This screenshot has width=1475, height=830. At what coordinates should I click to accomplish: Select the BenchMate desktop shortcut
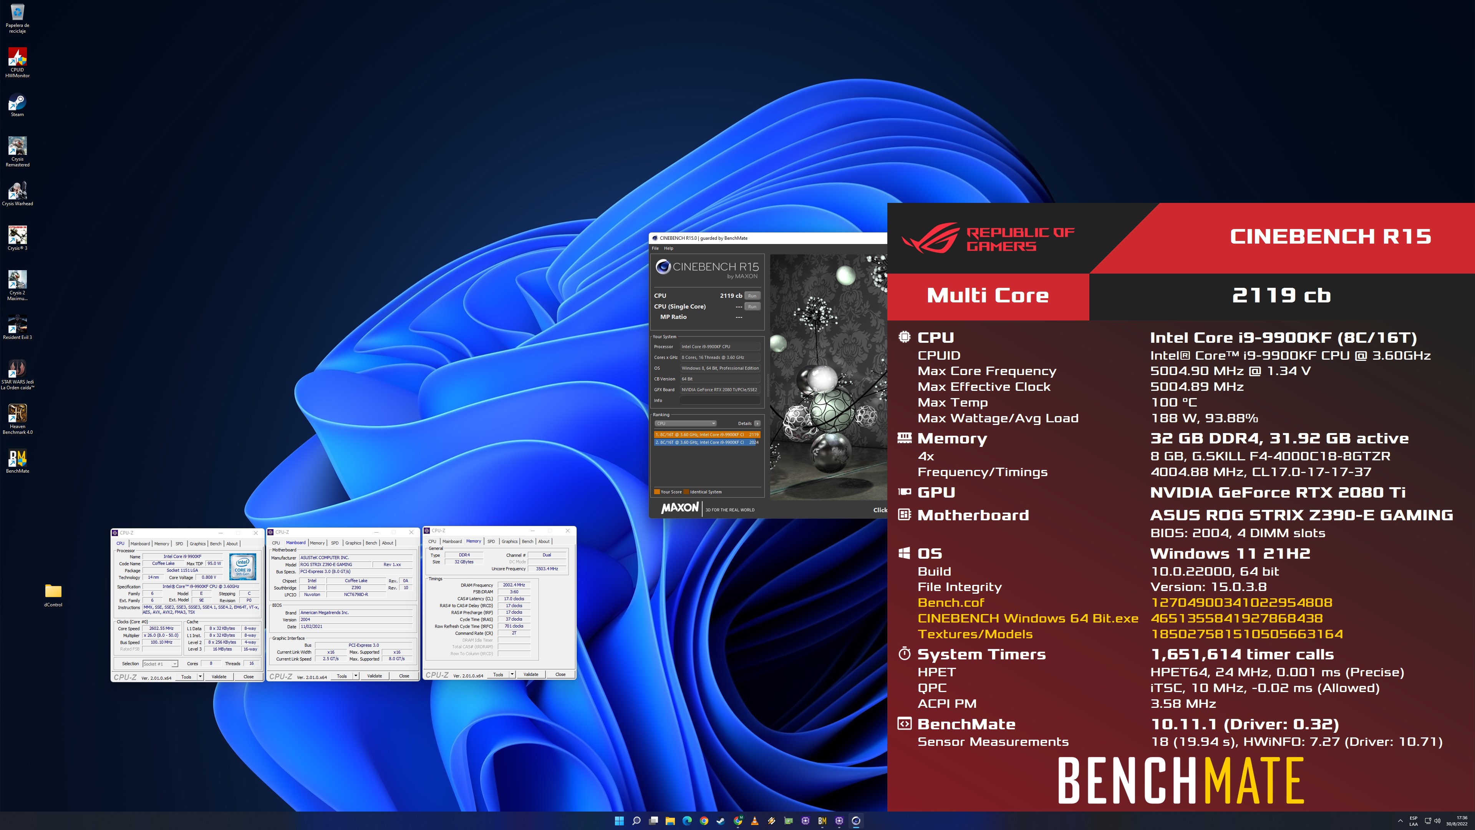tap(17, 461)
